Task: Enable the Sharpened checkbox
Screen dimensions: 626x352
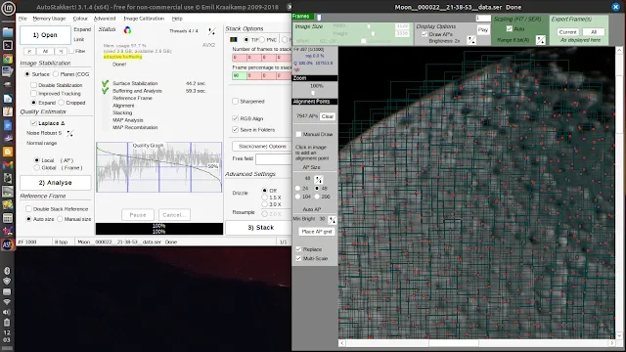Action: (x=235, y=102)
